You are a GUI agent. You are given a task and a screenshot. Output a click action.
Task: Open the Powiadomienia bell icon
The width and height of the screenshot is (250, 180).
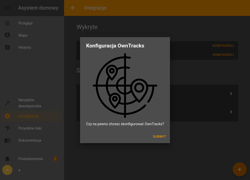(x=7, y=159)
